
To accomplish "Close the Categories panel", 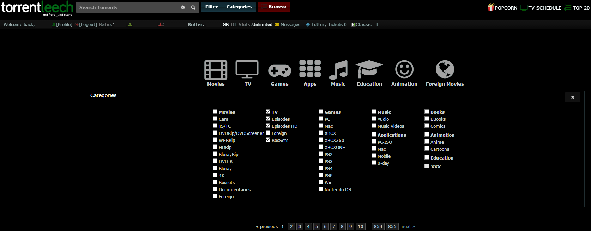I will (573, 97).
